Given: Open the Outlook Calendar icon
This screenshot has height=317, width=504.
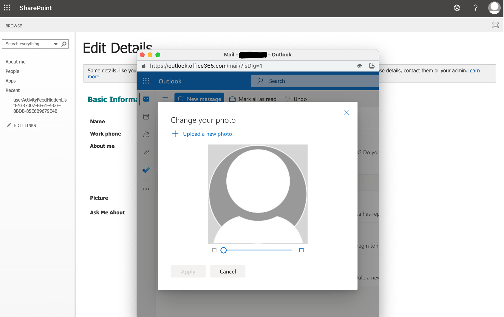Looking at the screenshot, I should point(146,117).
